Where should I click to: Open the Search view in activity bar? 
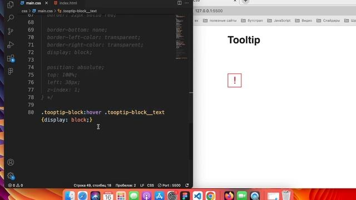click(x=11, y=18)
